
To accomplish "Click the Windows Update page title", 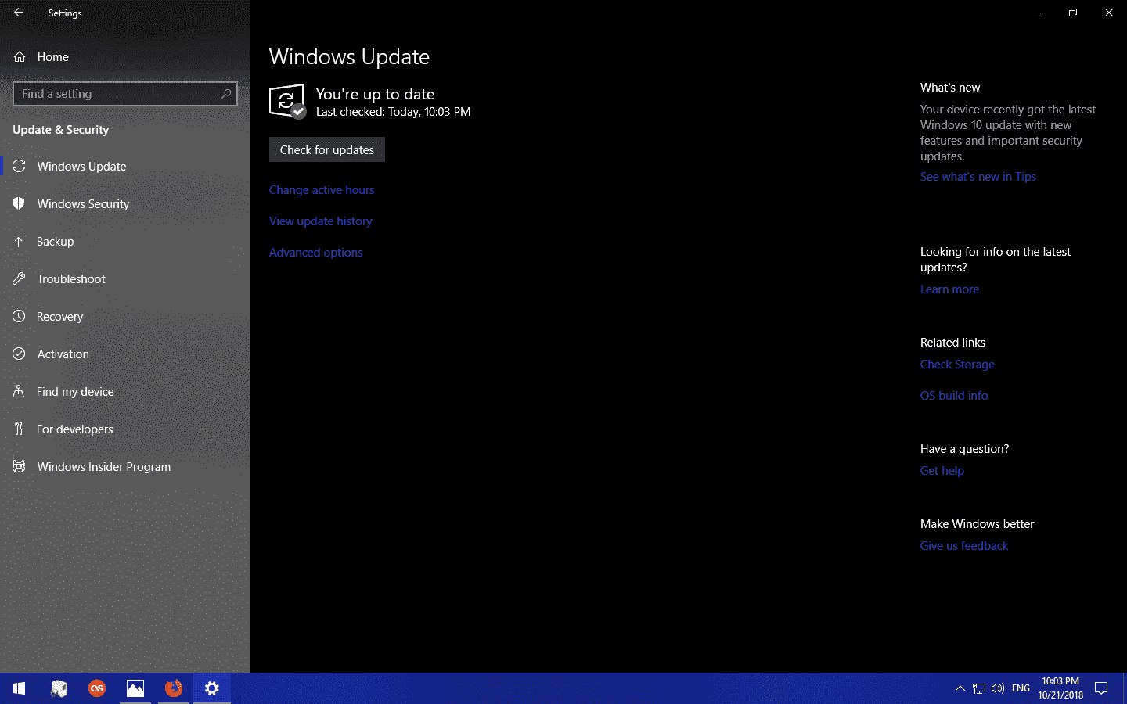I will (x=349, y=57).
